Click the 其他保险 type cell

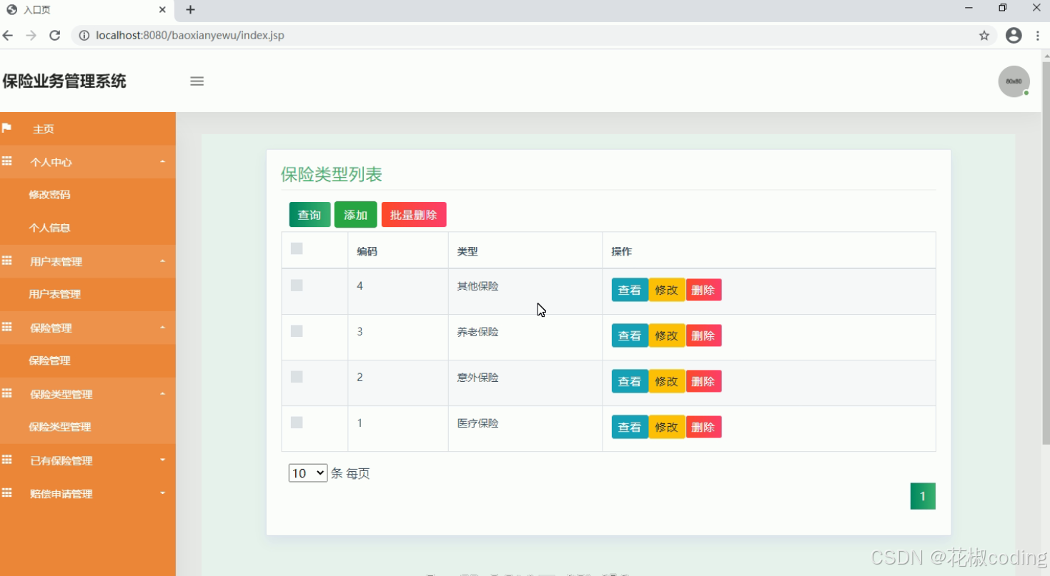click(478, 286)
